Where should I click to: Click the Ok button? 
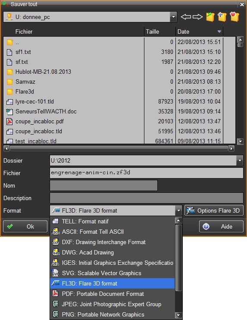click(x=25, y=226)
